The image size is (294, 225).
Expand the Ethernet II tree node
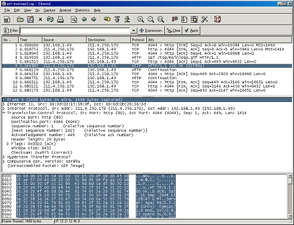click(x=4, y=104)
